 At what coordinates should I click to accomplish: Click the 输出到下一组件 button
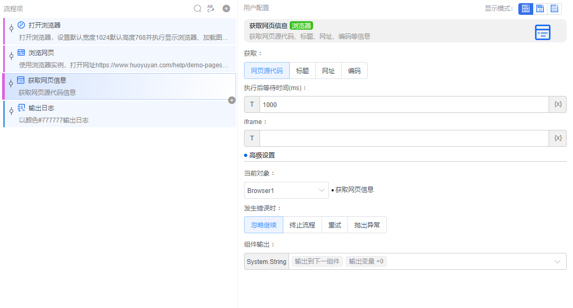pyautogui.click(x=317, y=261)
